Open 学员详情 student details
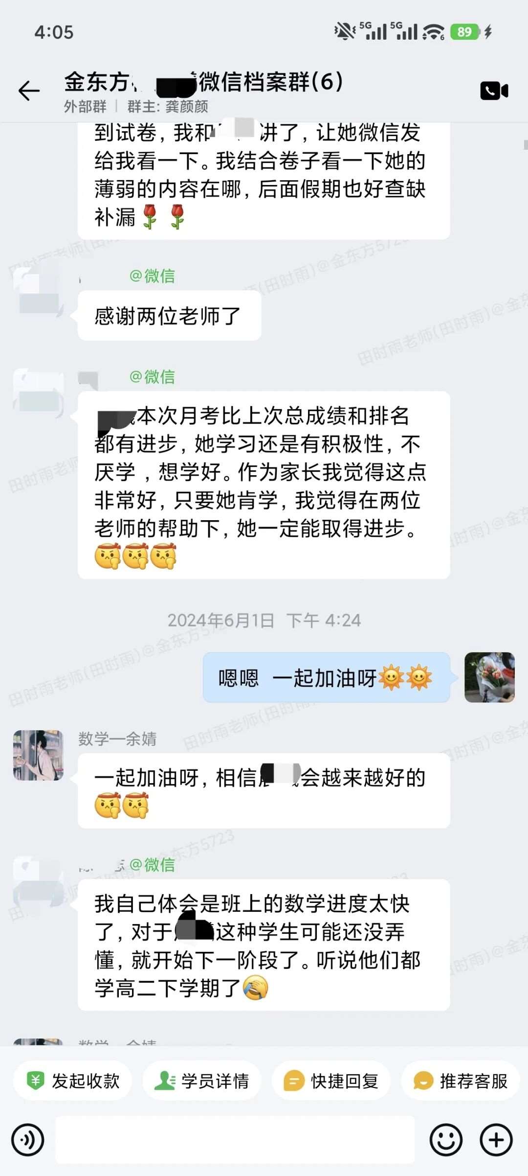528x1176 pixels. click(x=202, y=1081)
